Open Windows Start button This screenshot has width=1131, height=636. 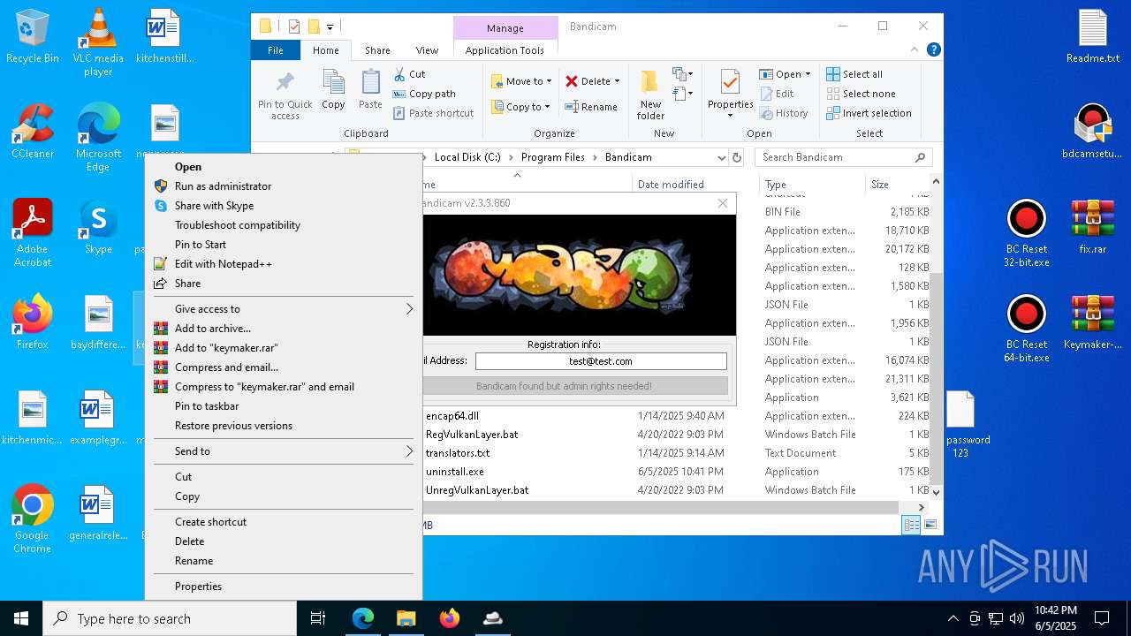point(21,618)
